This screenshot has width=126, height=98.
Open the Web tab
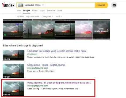tap(19, 10)
